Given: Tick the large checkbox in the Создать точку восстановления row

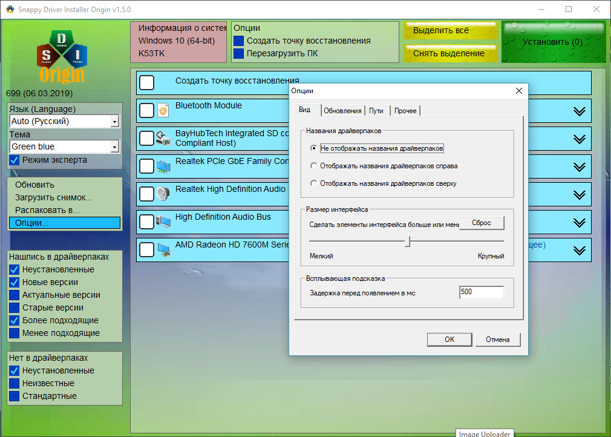Looking at the screenshot, I should click(x=147, y=83).
